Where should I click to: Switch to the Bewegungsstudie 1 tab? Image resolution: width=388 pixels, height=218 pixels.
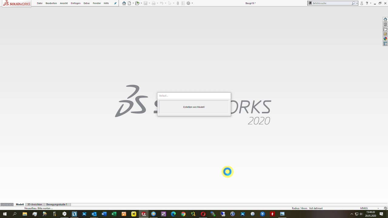57,204
